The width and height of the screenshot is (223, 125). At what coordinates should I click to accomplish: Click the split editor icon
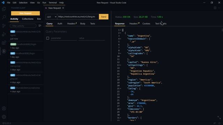click(215, 8)
